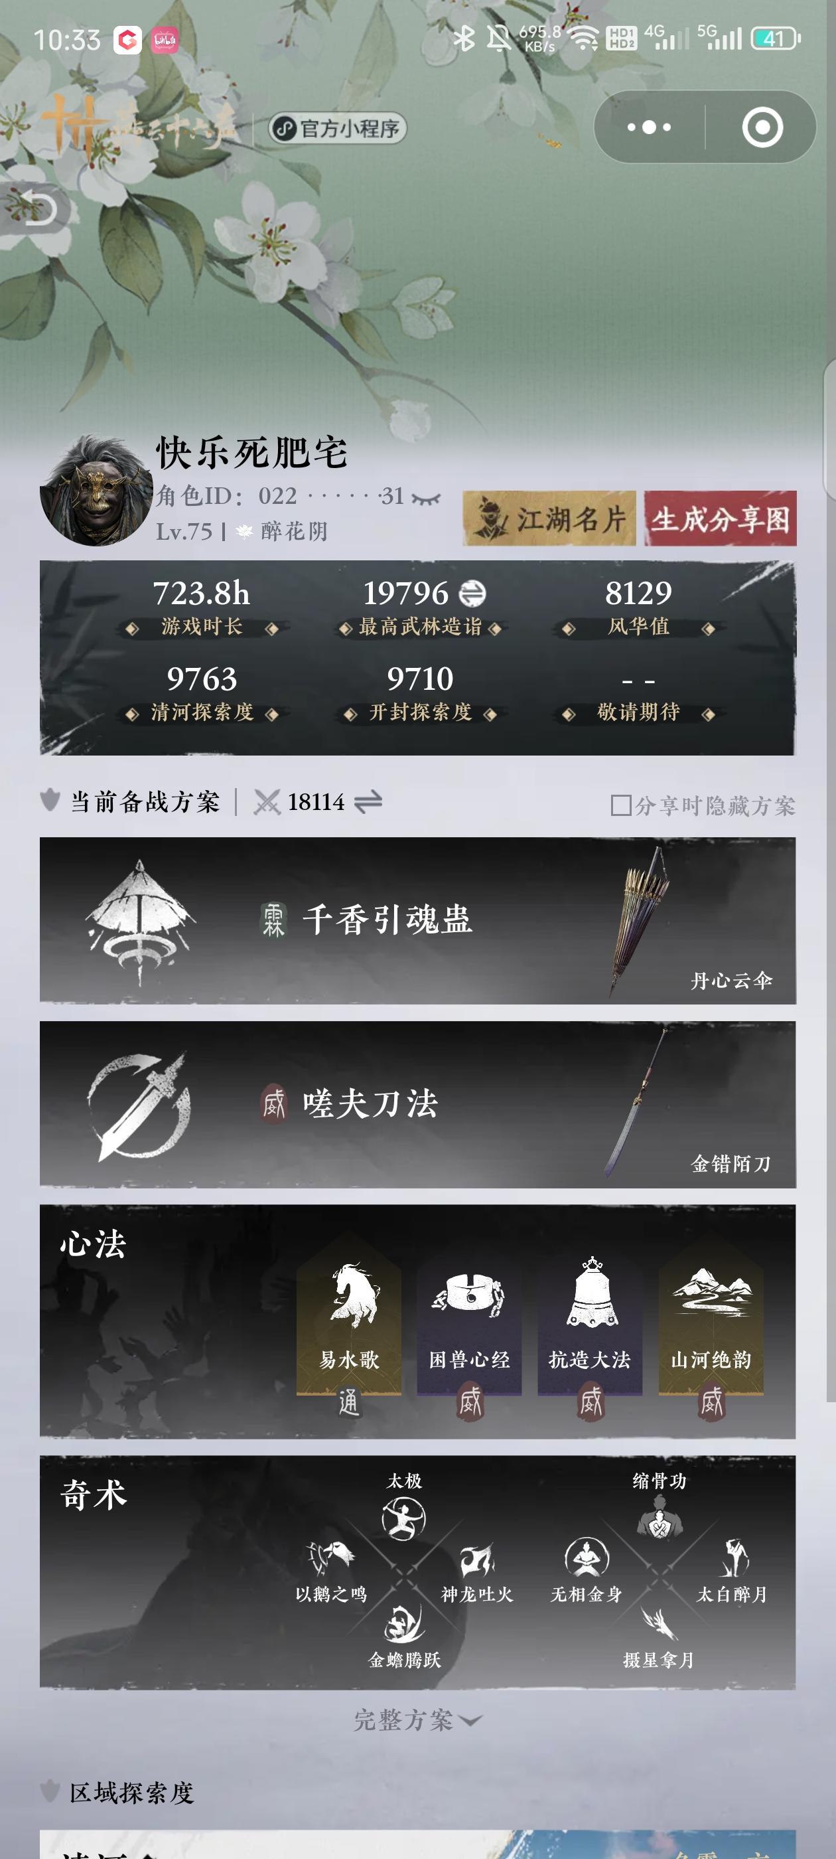Open the 千香引魂蛊 weapon panel

coord(417,920)
